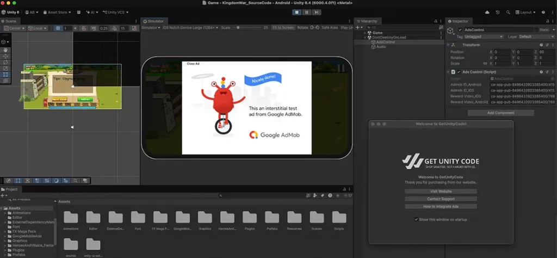Click the Add Component button
Viewport: 557px width, 258px height.
point(500,113)
